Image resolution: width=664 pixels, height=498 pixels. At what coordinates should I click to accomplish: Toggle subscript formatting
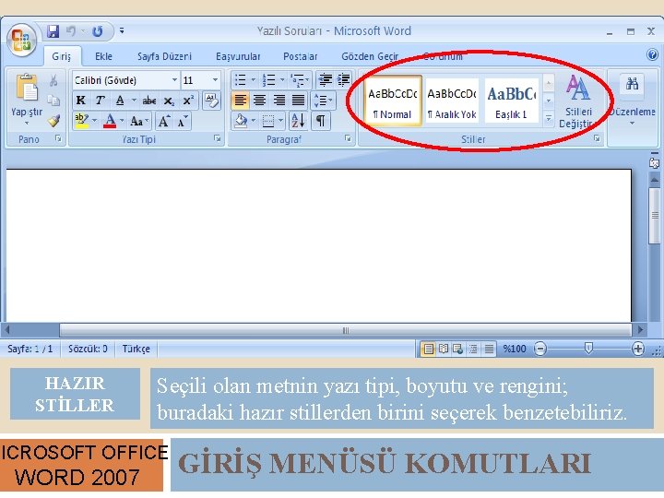169,101
